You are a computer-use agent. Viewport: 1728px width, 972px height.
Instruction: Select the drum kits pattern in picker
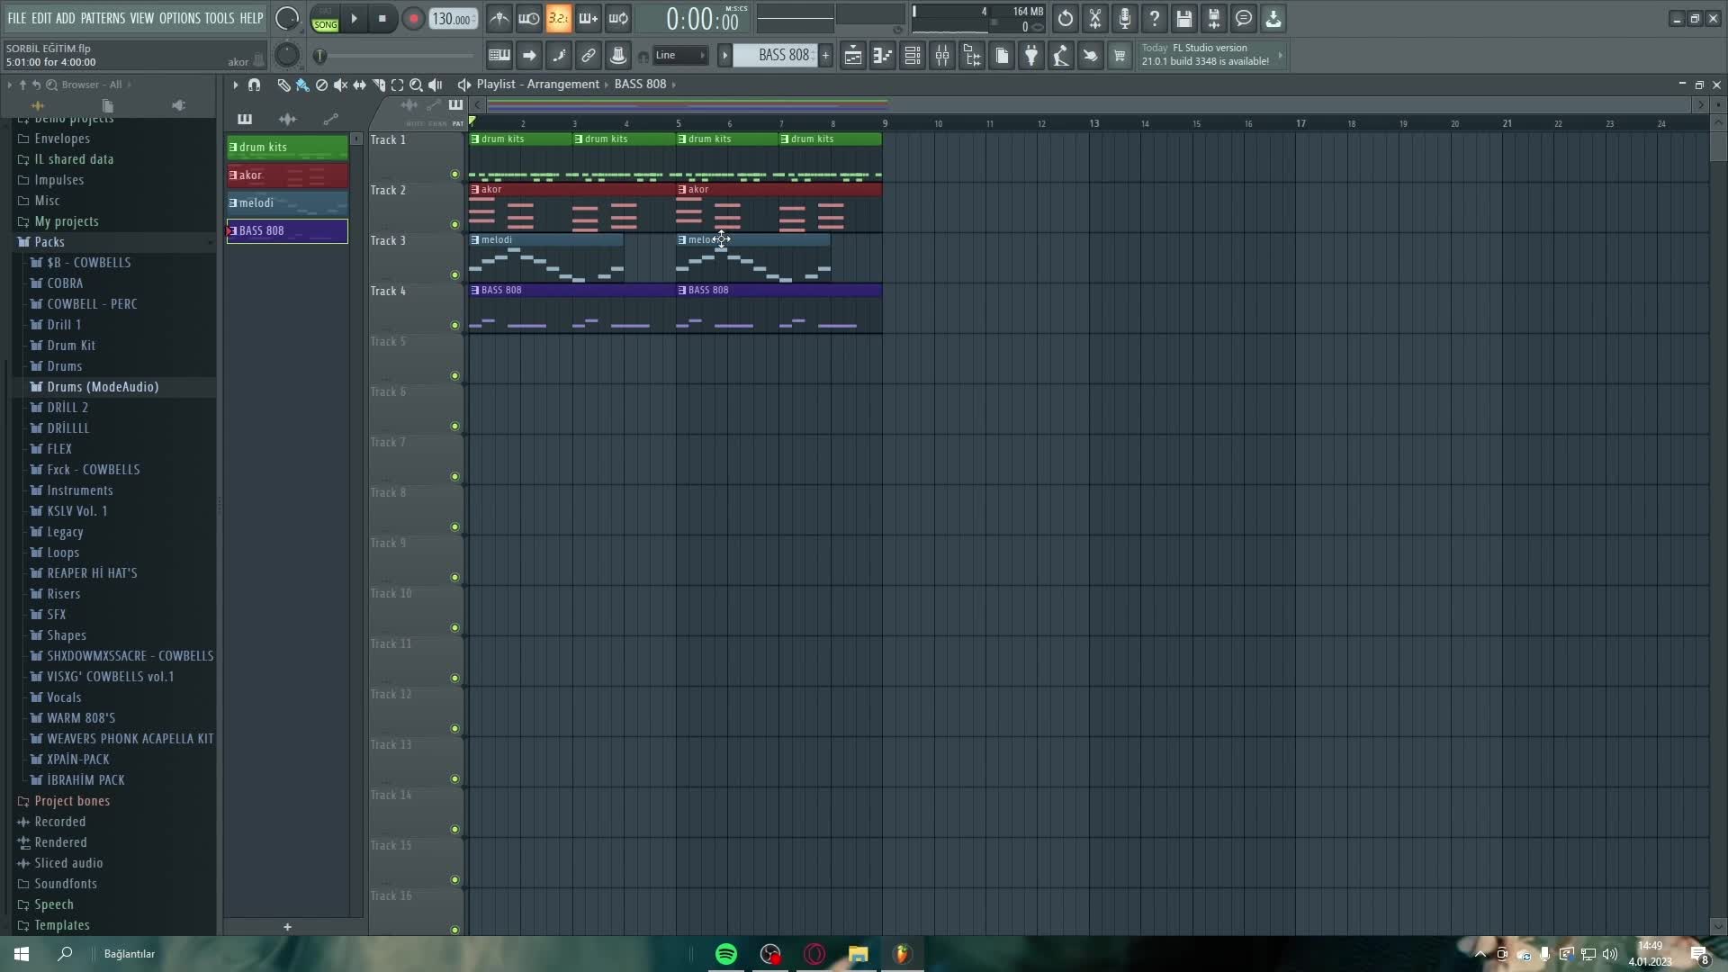coord(287,148)
